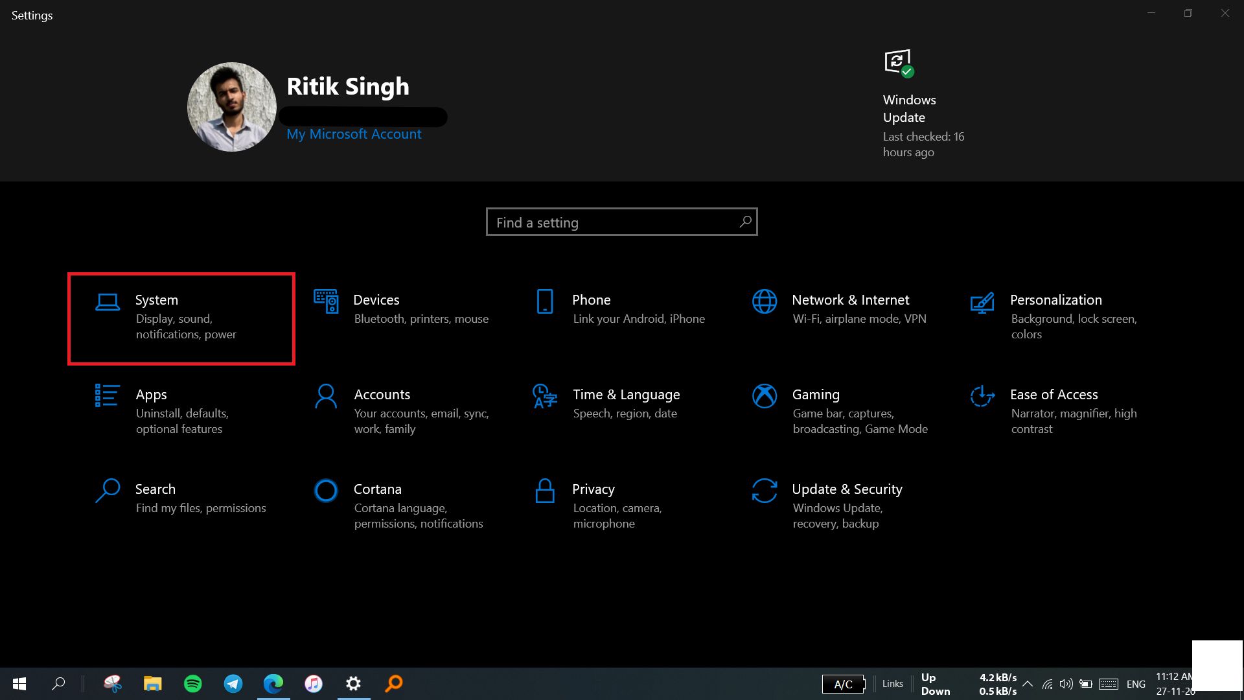Click Find a setting search field
The height and width of the screenshot is (700, 1244).
(621, 222)
